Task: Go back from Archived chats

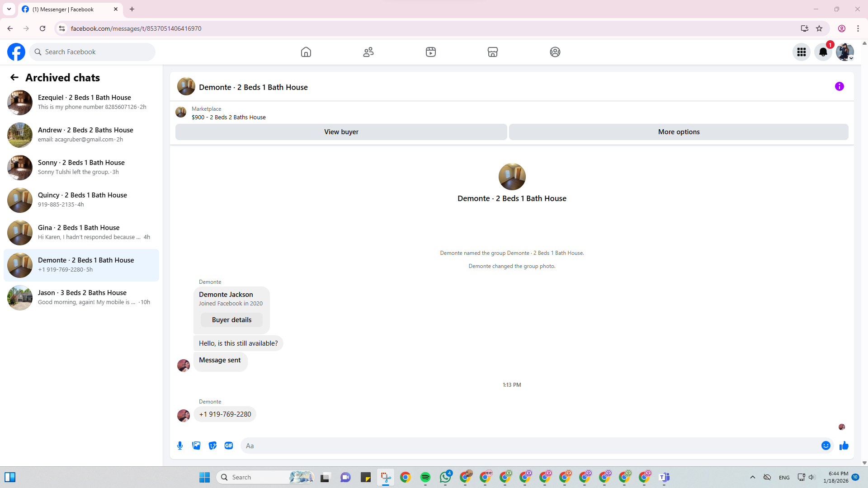Action: pyautogui.click(x=14, y=77)
